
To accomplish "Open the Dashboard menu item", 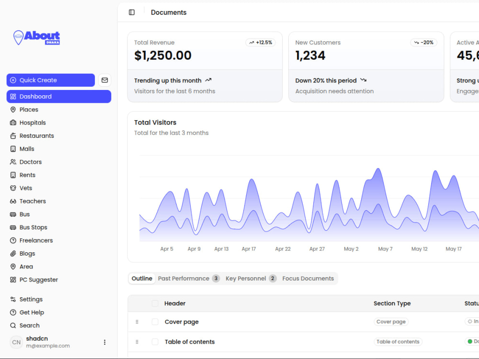I will pos(58,97).
